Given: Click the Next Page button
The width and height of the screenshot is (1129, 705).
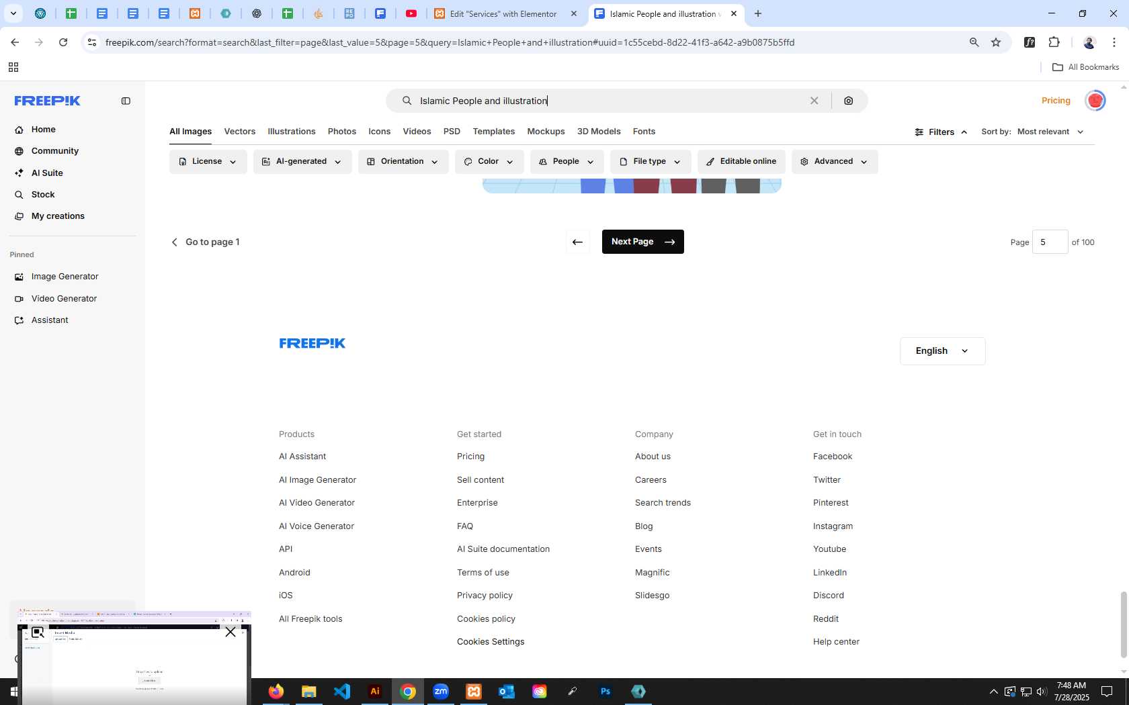Looking at the screenshot, I should coord(643,242).
